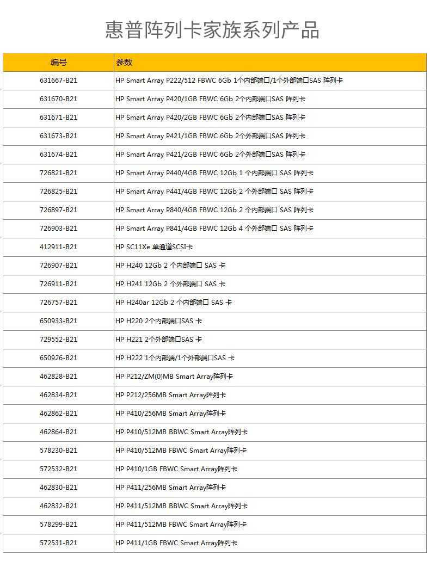Select Smart Array P440/4GB FBWC 12Gb description
Image resolution: width=430 pixels, height=567 pixels.
click(x=214, y=173)
